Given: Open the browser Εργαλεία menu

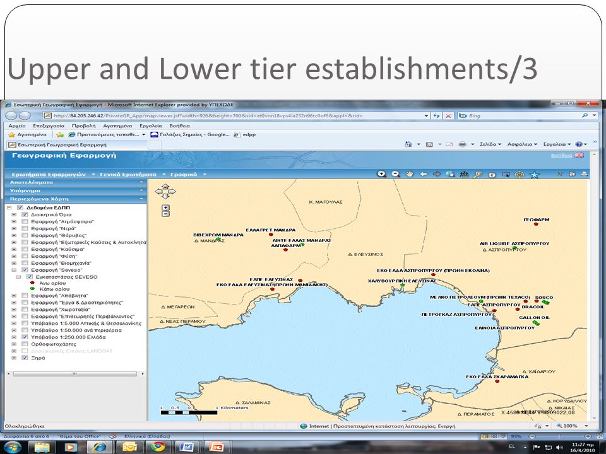Looking at the screenshot, I should [x=150, y=126].
